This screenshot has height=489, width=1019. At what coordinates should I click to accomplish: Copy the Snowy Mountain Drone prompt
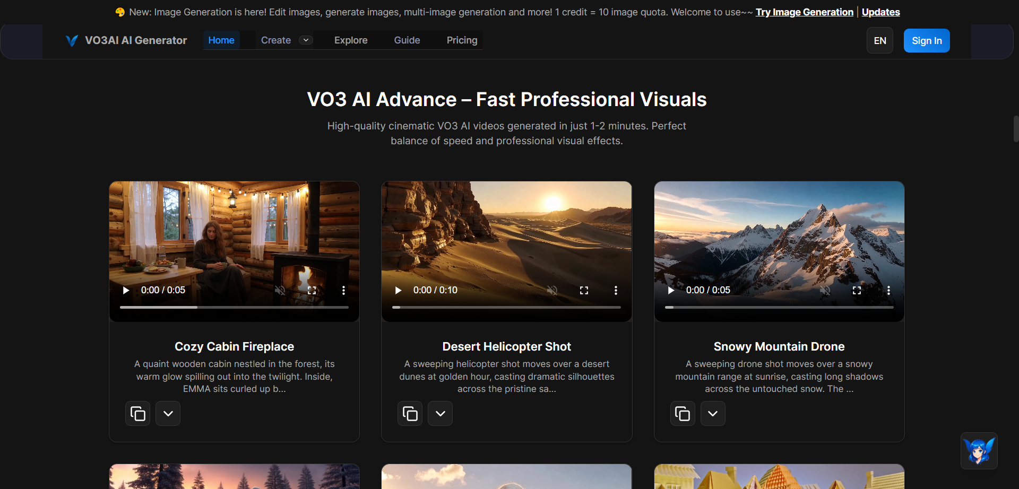point(683,414)
